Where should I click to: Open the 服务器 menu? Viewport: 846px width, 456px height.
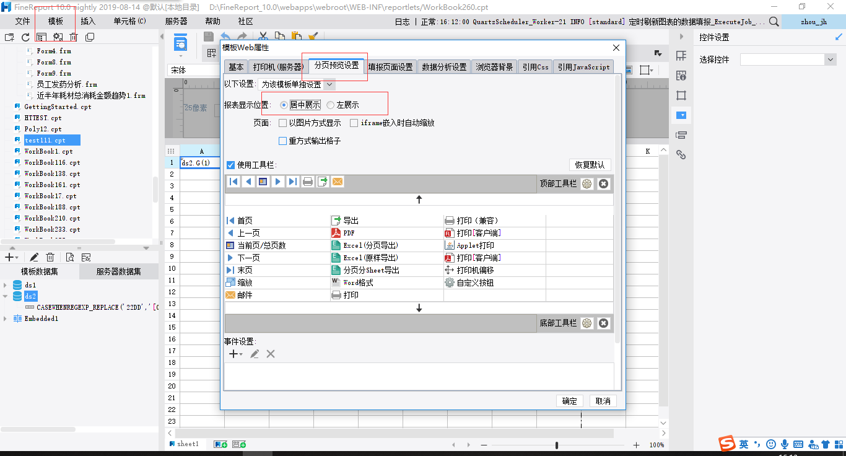(176, 21)
